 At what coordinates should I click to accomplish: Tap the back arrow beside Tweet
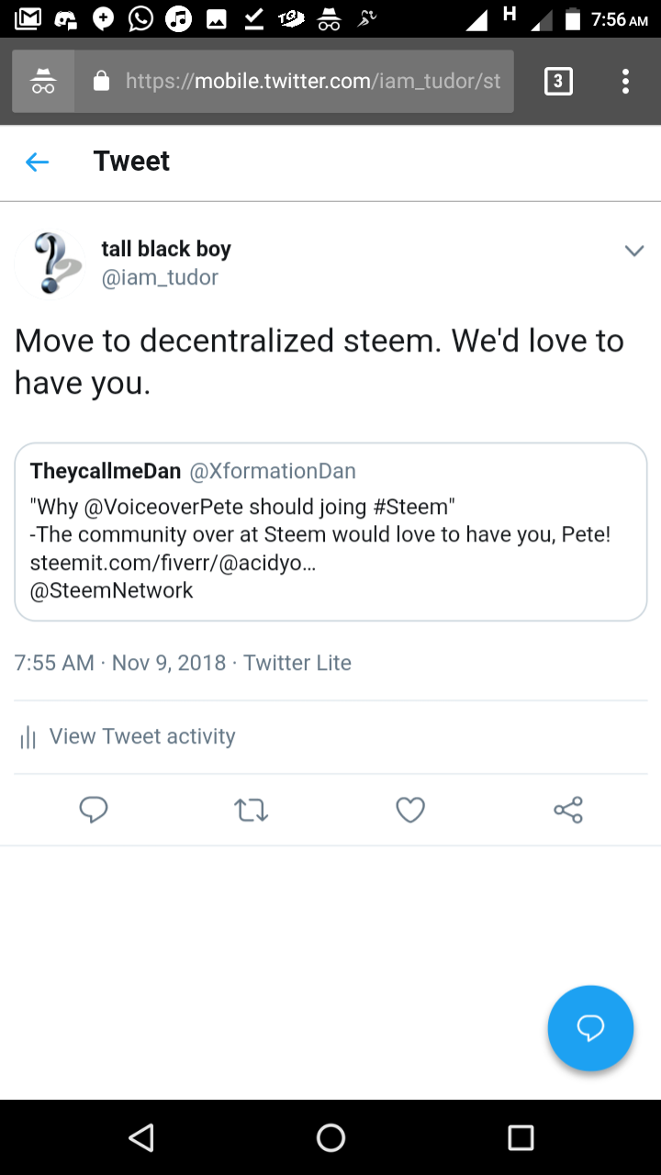pyautogui.click(x=37, y=162)
